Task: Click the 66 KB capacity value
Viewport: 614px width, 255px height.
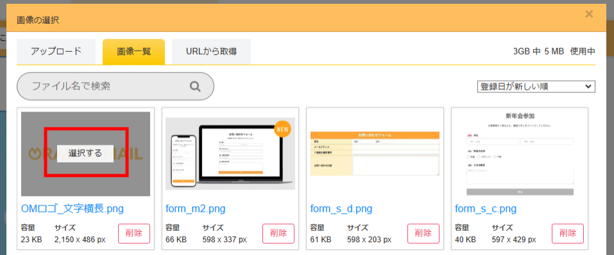Action: pos(176,240)
